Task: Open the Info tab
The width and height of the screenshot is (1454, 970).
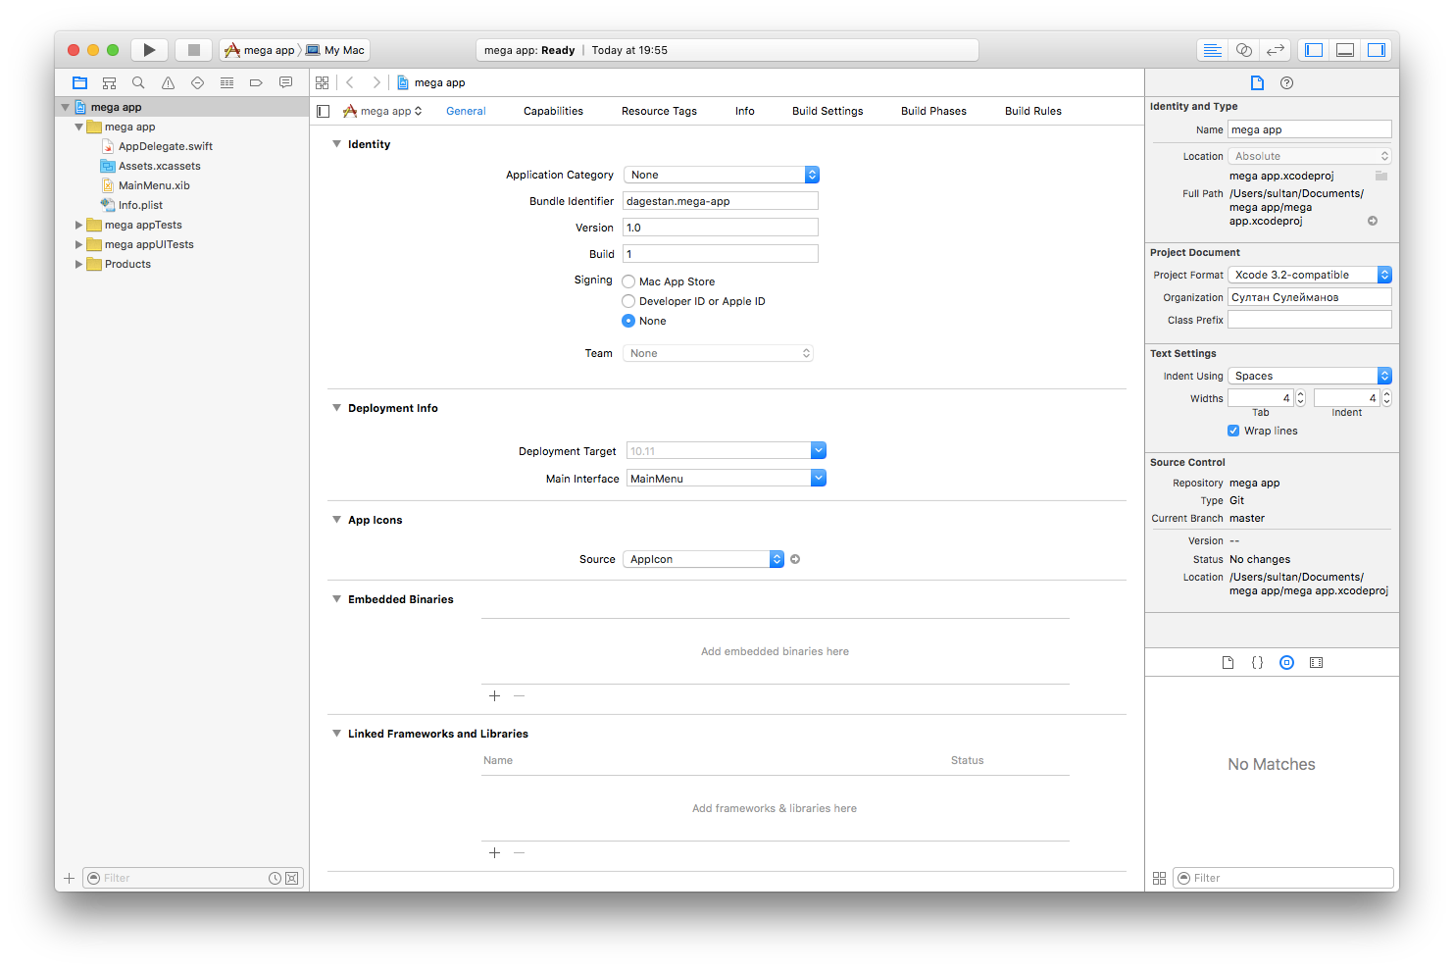Action: 745,112
